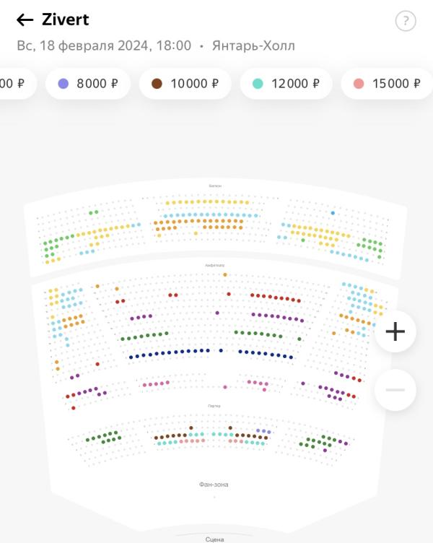Viewport: 433px width, 543px height.
Task: Select the lone red seat at the amphitheater's bottom left
Action: [x=74, y=408]
